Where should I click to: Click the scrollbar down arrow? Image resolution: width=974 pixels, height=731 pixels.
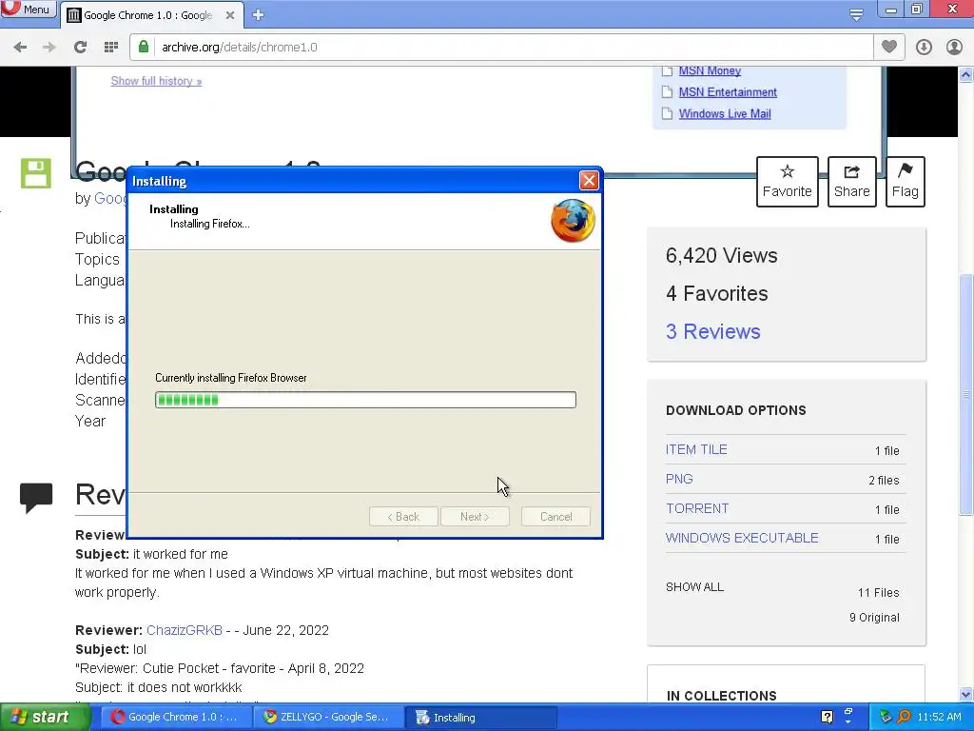tap(966, 694)
